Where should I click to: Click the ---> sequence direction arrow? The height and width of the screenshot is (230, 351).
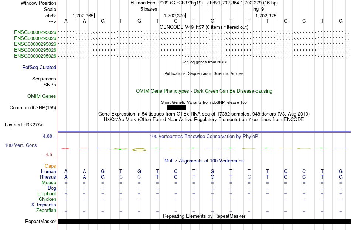click(x=52, y=21)
